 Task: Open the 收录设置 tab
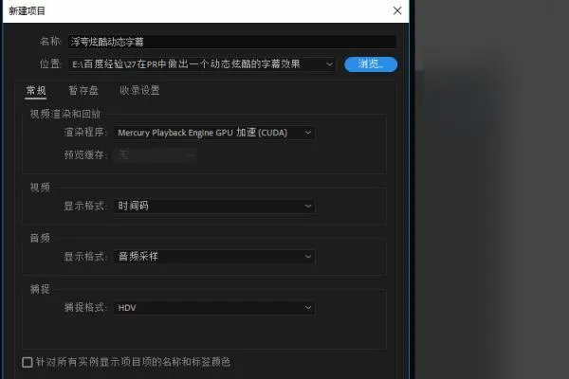tap(139, 90)
